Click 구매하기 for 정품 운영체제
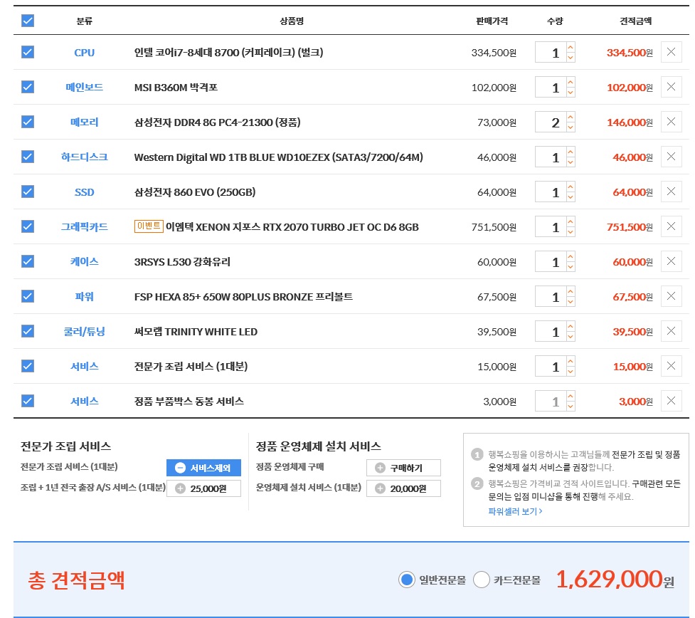 [403, 468]
